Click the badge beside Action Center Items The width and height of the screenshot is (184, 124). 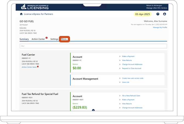coord(38,67)
